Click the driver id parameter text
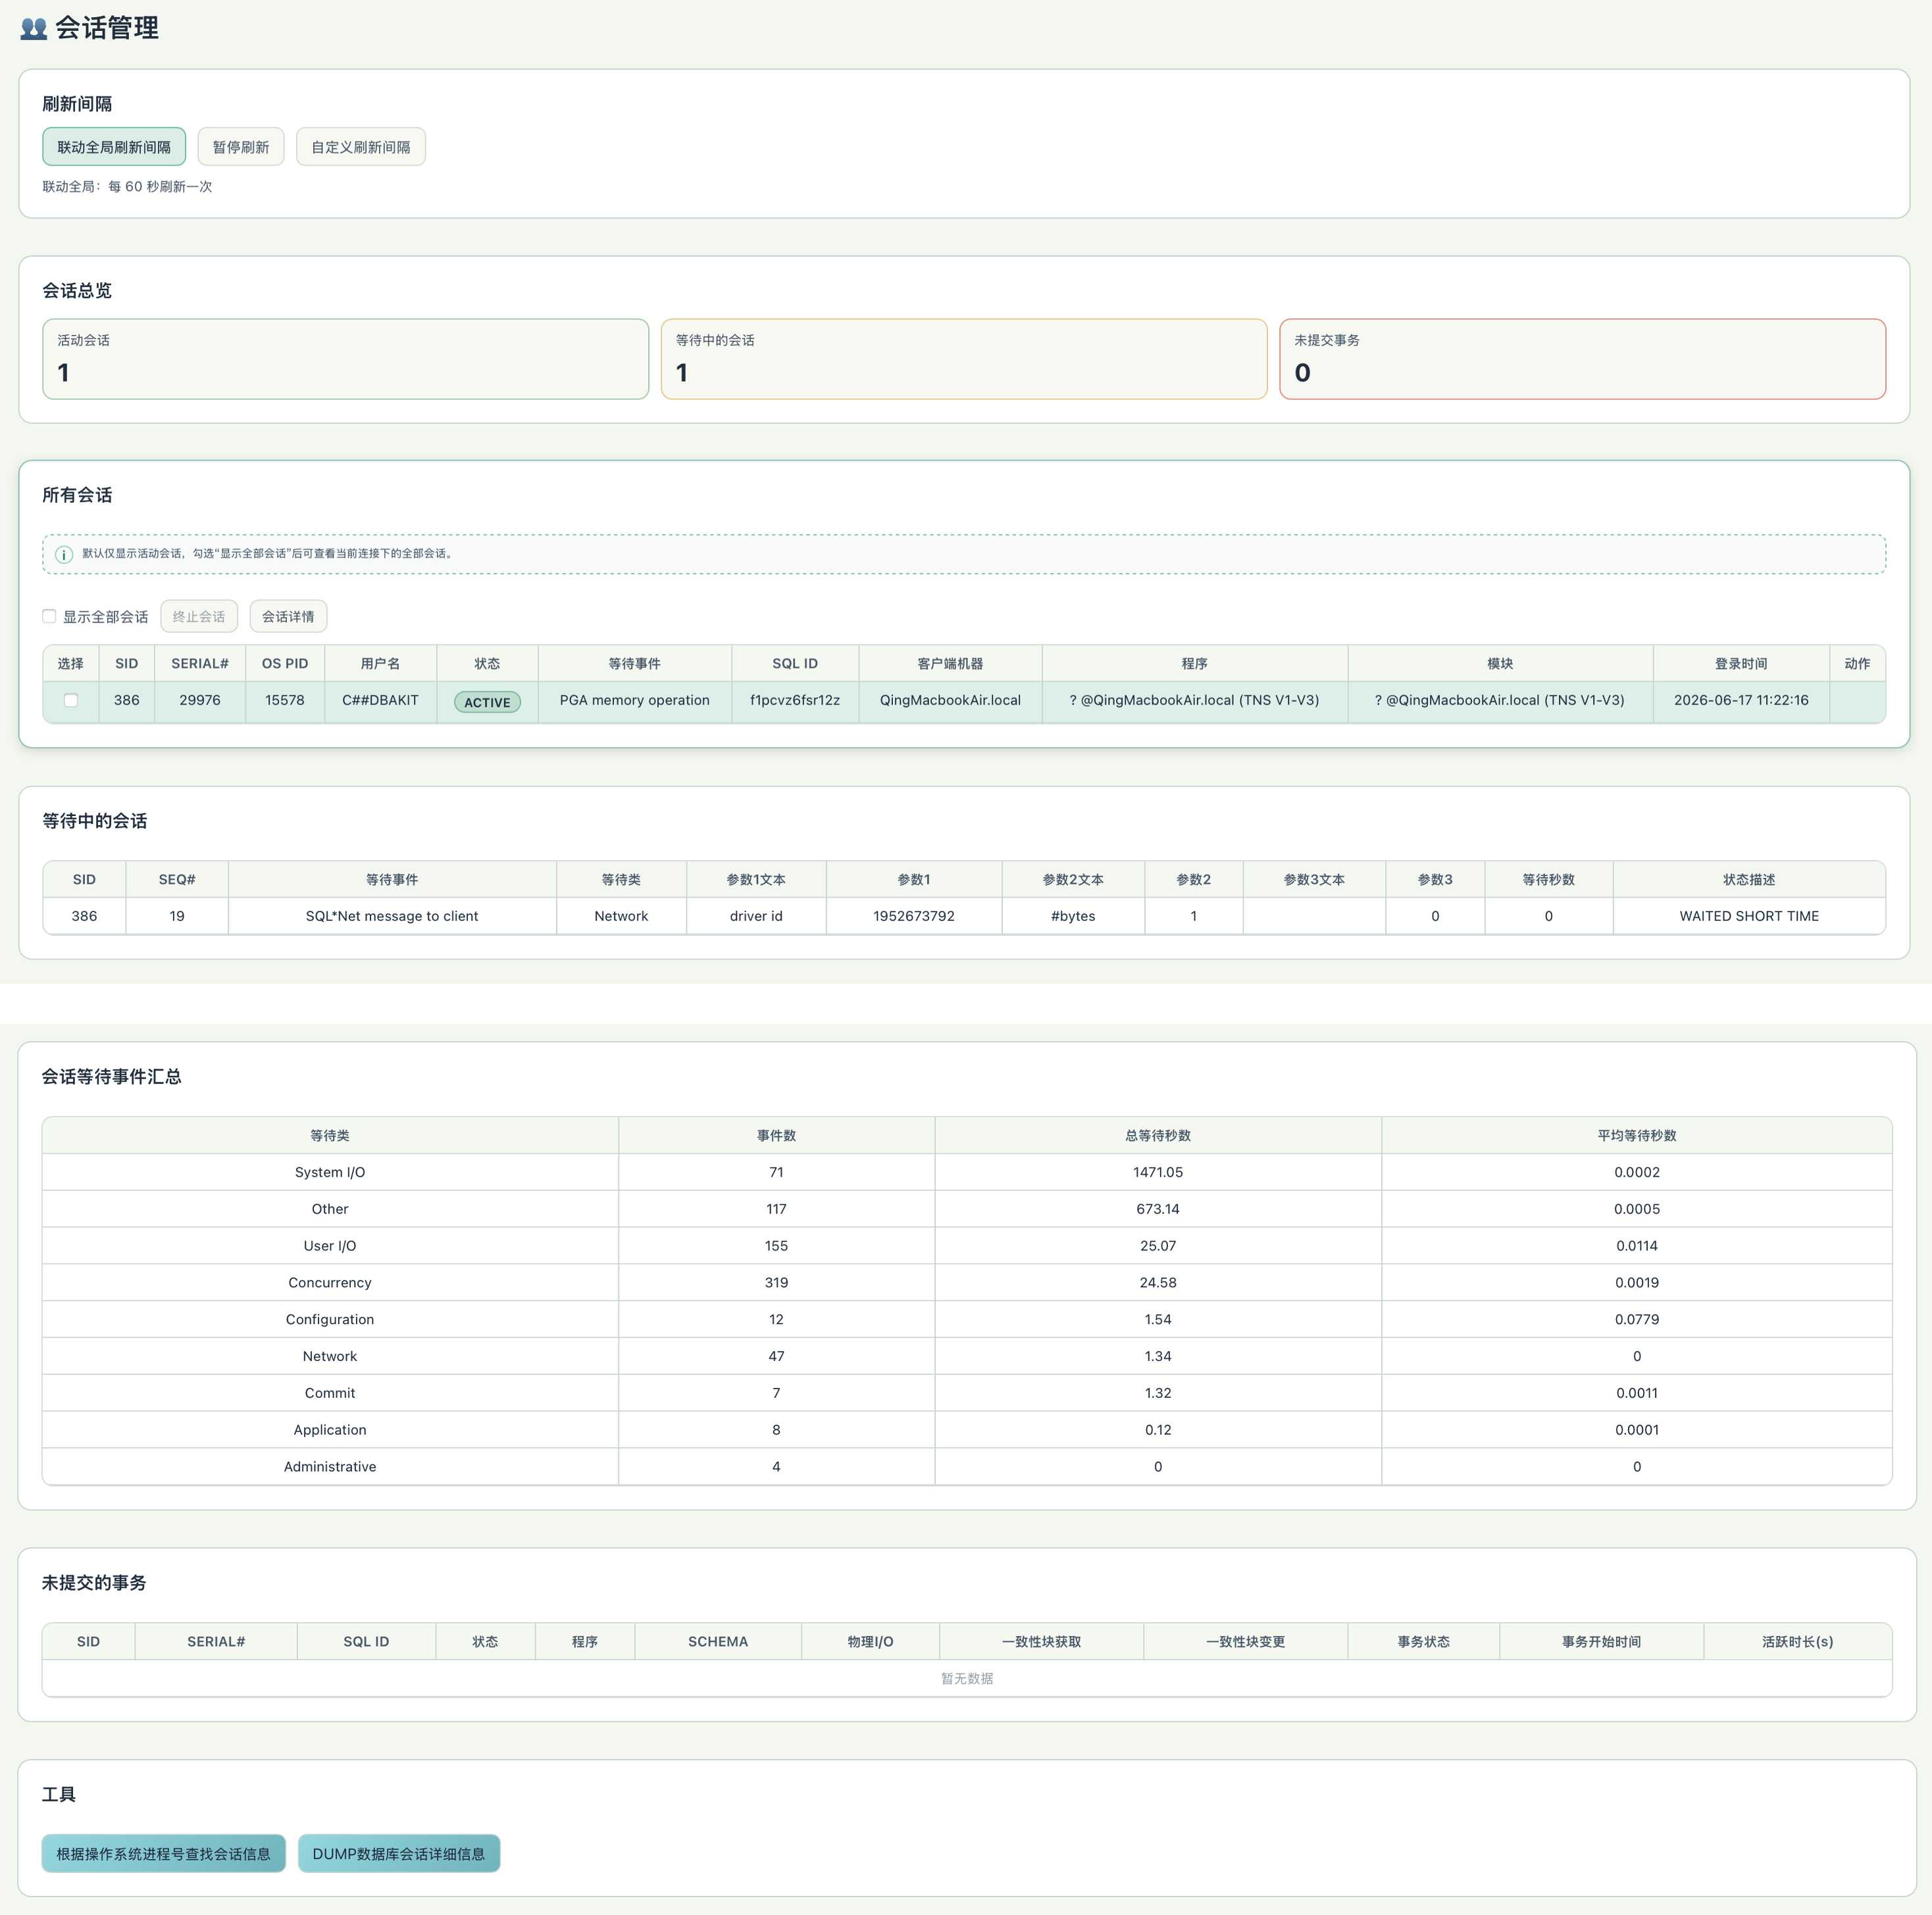This screenshot has width=1932, height=1915. (756, 916)
